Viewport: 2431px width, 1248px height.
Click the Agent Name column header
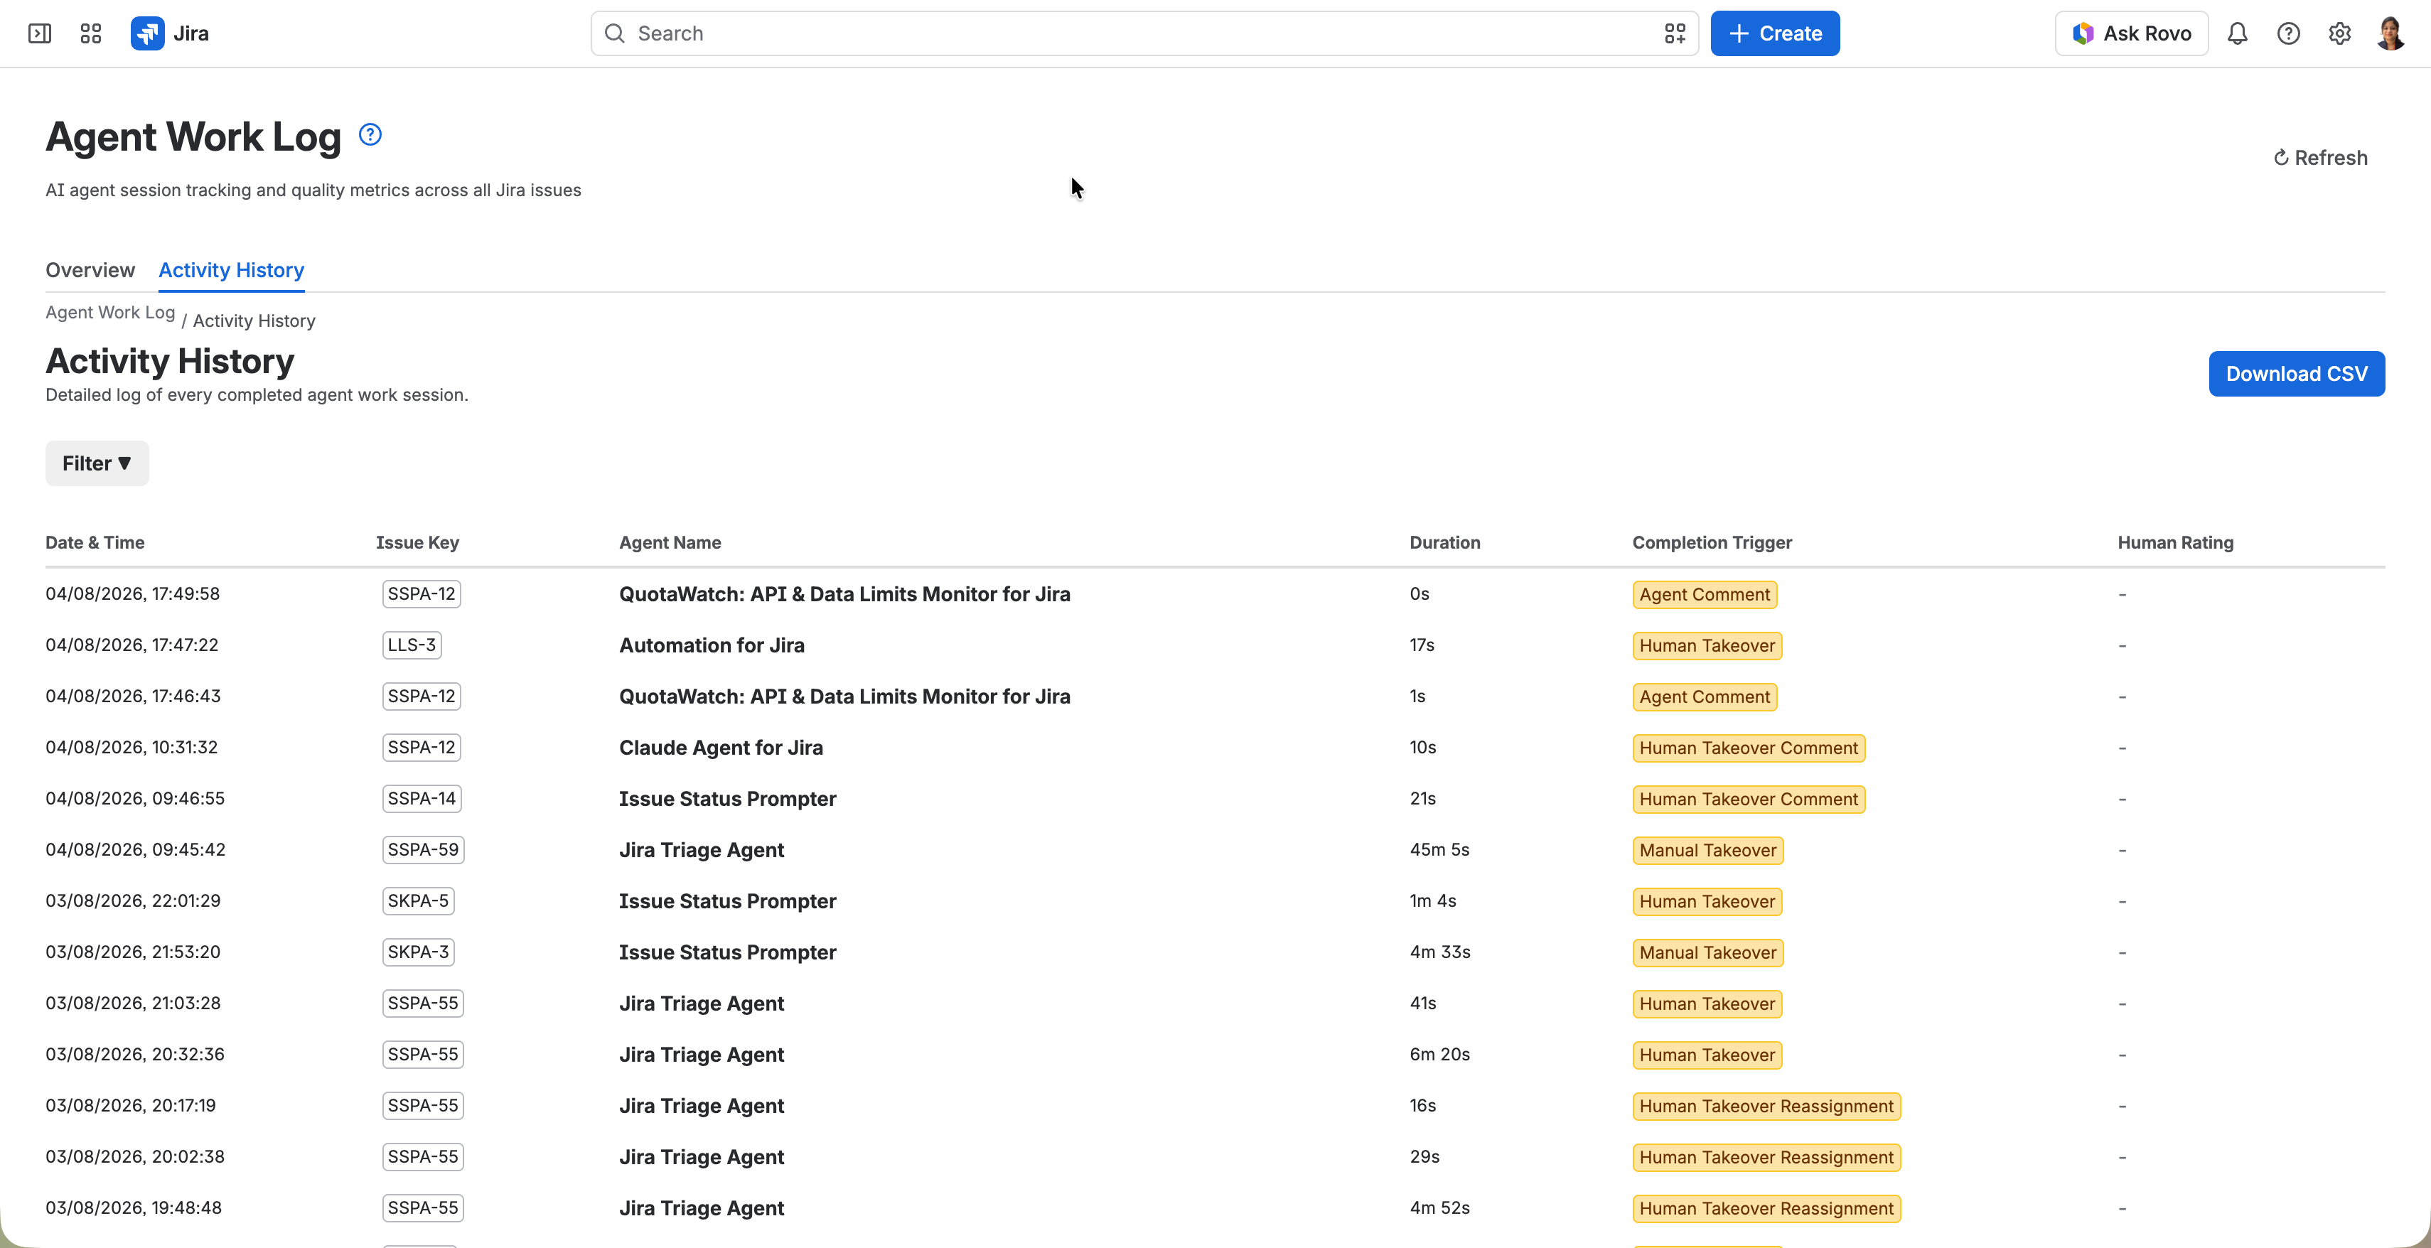click(670, 542)
